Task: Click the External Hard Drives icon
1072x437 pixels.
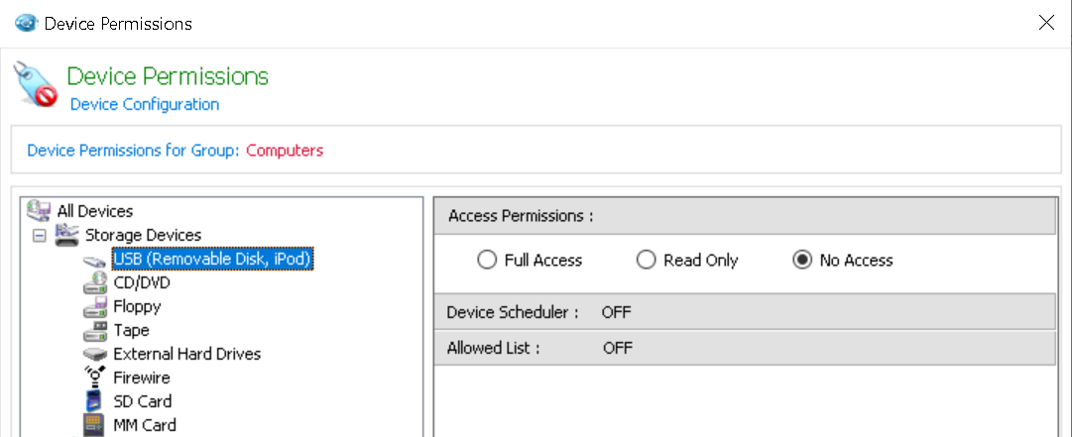Action: point(95,354)
